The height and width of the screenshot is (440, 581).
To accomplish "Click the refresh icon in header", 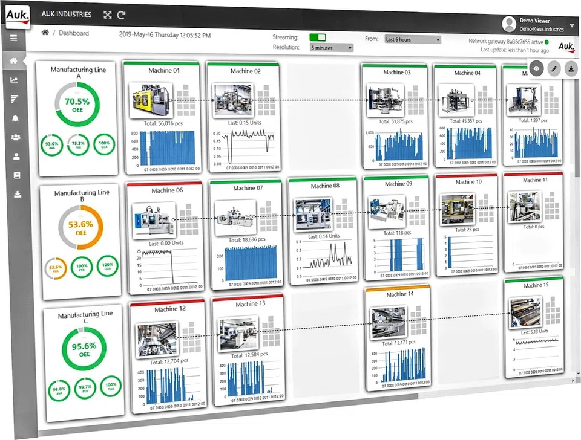I will click(122, 15).
